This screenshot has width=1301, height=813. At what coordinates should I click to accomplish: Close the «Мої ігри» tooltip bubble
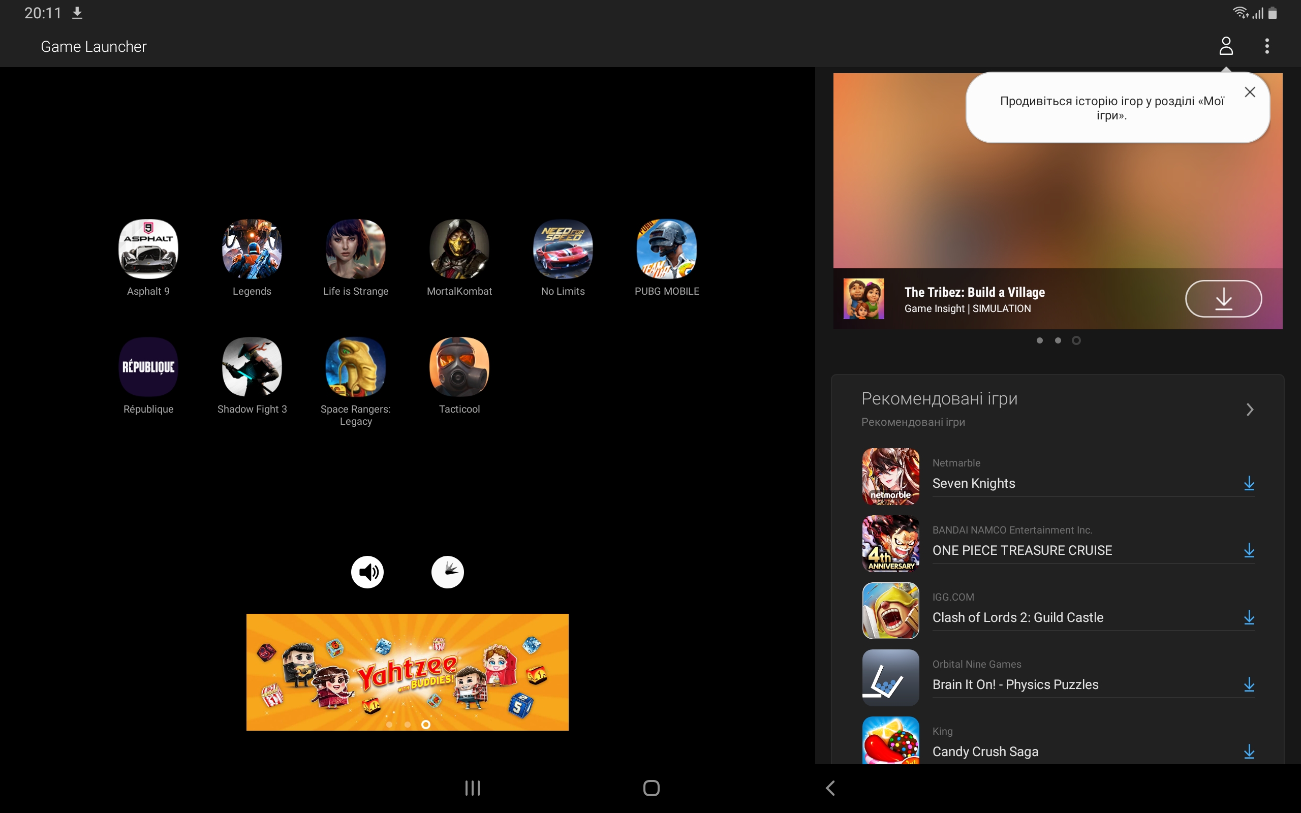1249,92
